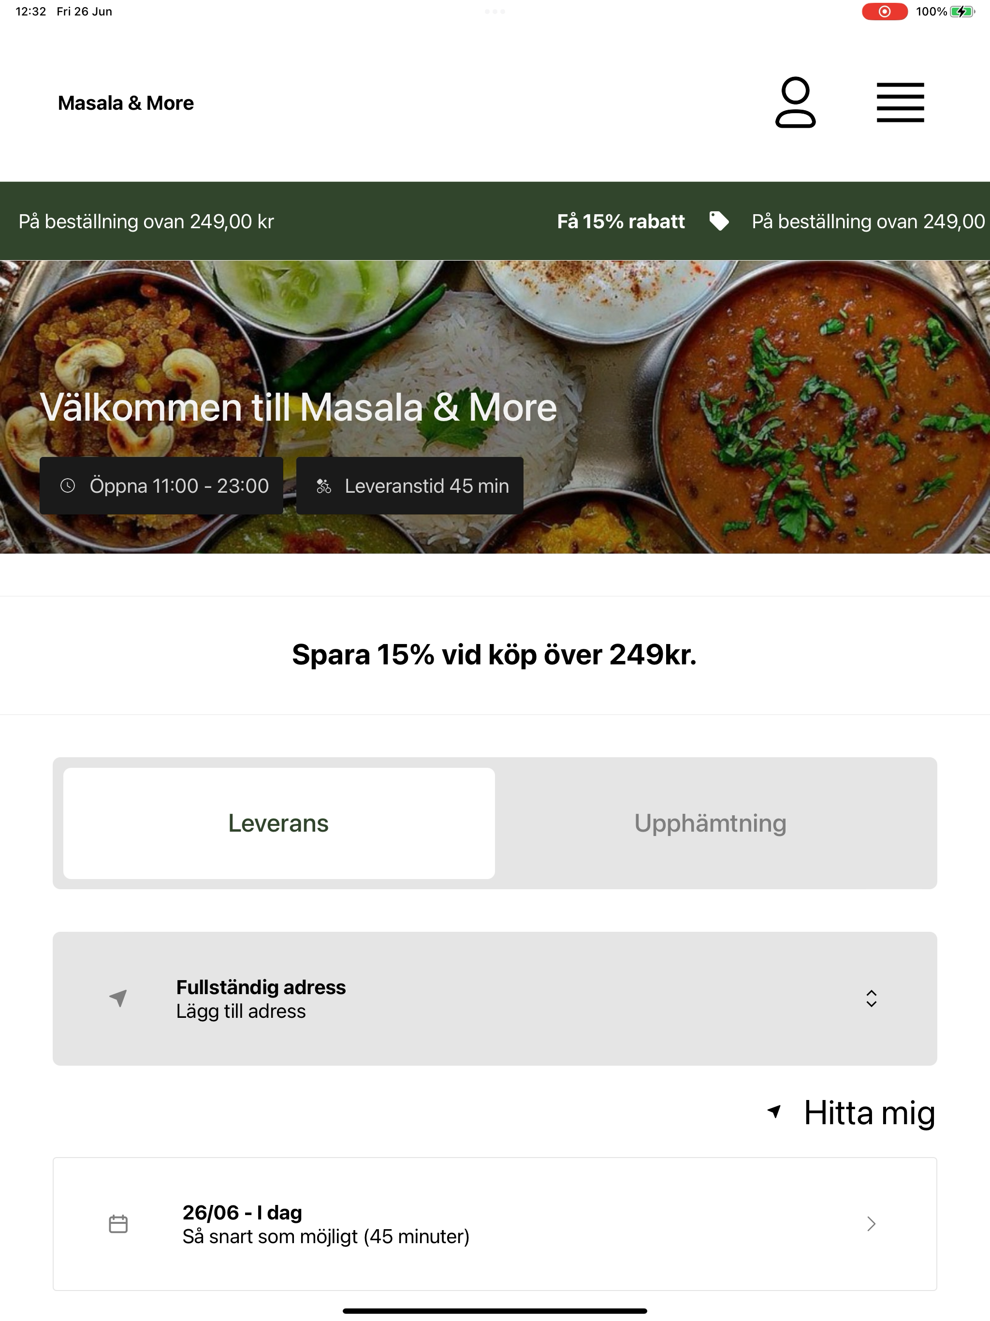
Task: Switch to the Upphämtning tab
Action: 711,823
